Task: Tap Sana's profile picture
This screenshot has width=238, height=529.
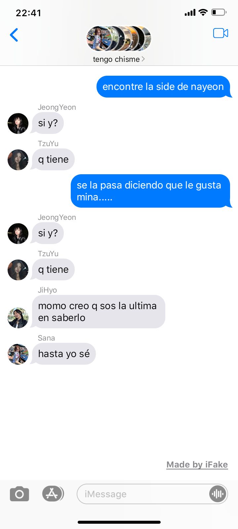Action: pyautogui.click(x=18, y=354)
